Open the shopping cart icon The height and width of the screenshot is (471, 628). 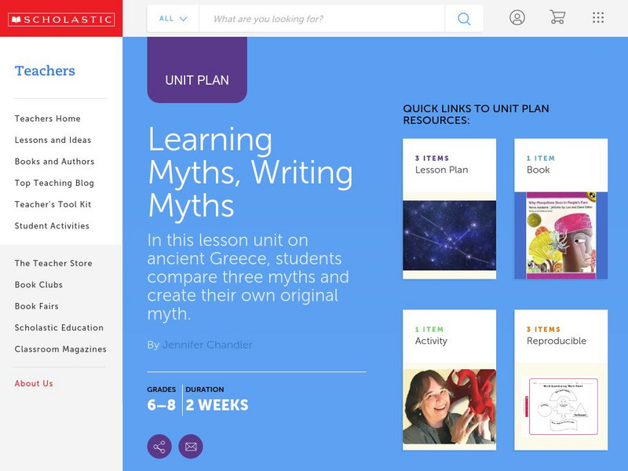click(x=557, y=17)
